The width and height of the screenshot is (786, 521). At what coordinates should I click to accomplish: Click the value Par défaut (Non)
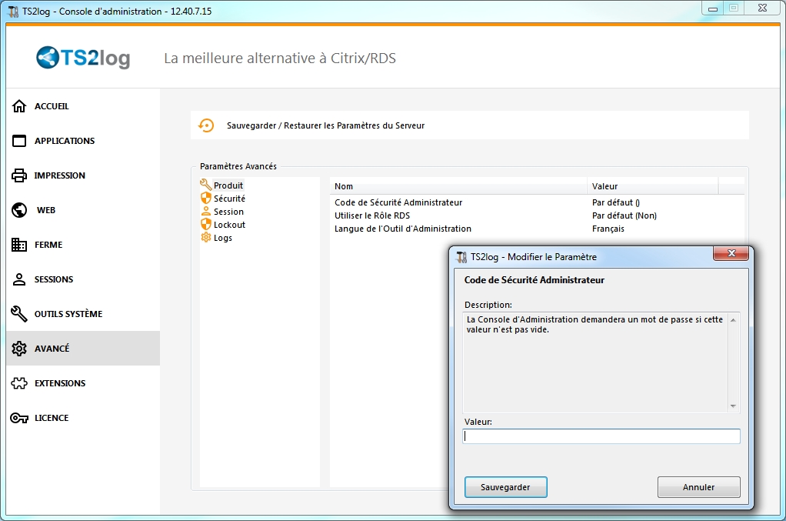[x=624, y=215]
